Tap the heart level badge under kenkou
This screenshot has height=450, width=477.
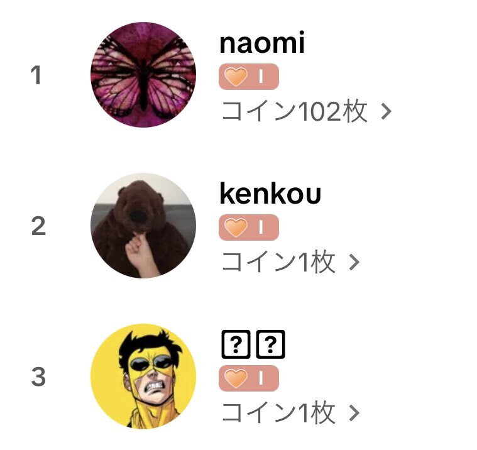click(249, 228)
